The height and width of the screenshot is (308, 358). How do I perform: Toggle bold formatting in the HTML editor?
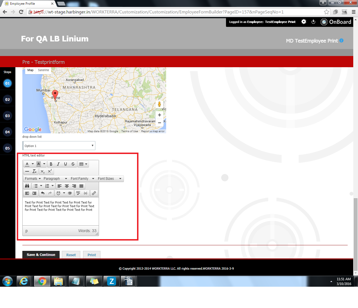tap(51, 164)
